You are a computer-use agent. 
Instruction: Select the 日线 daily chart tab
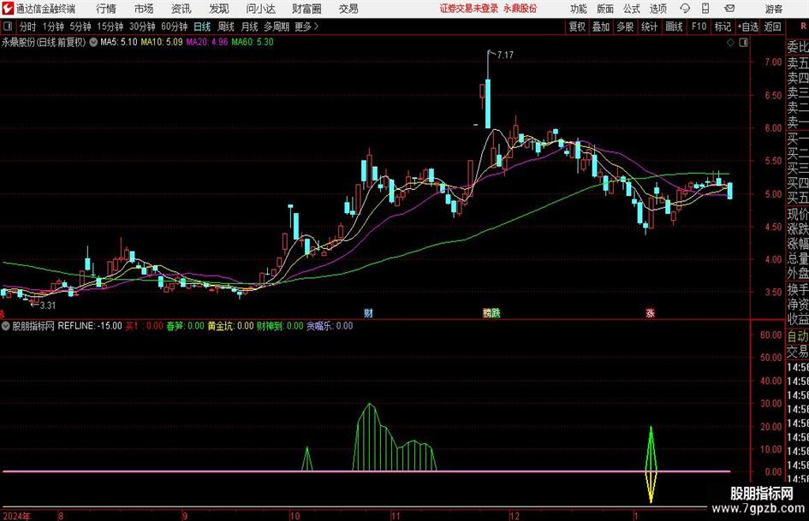coord(202,27)
